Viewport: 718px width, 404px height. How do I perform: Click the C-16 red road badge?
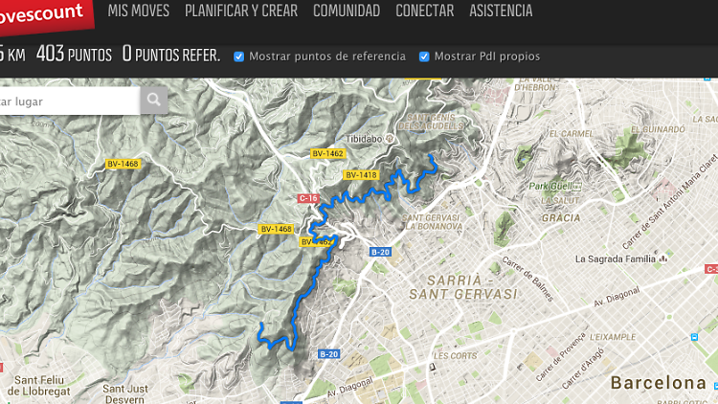[x=308, y=198]
